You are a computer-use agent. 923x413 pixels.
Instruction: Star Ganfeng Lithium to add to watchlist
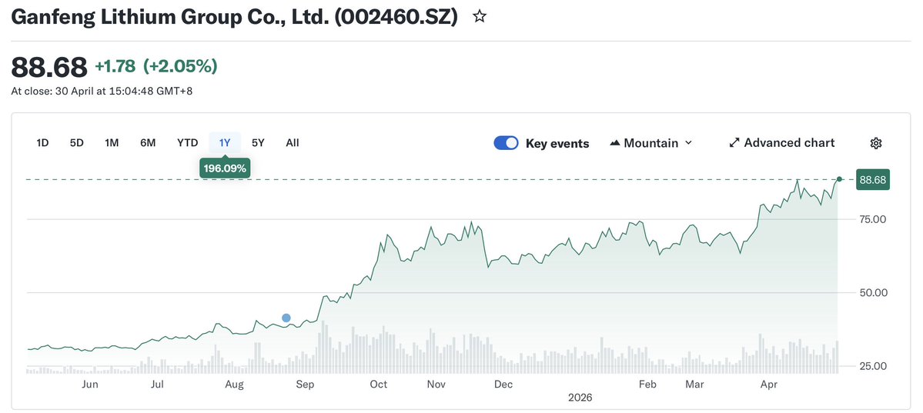480,17
